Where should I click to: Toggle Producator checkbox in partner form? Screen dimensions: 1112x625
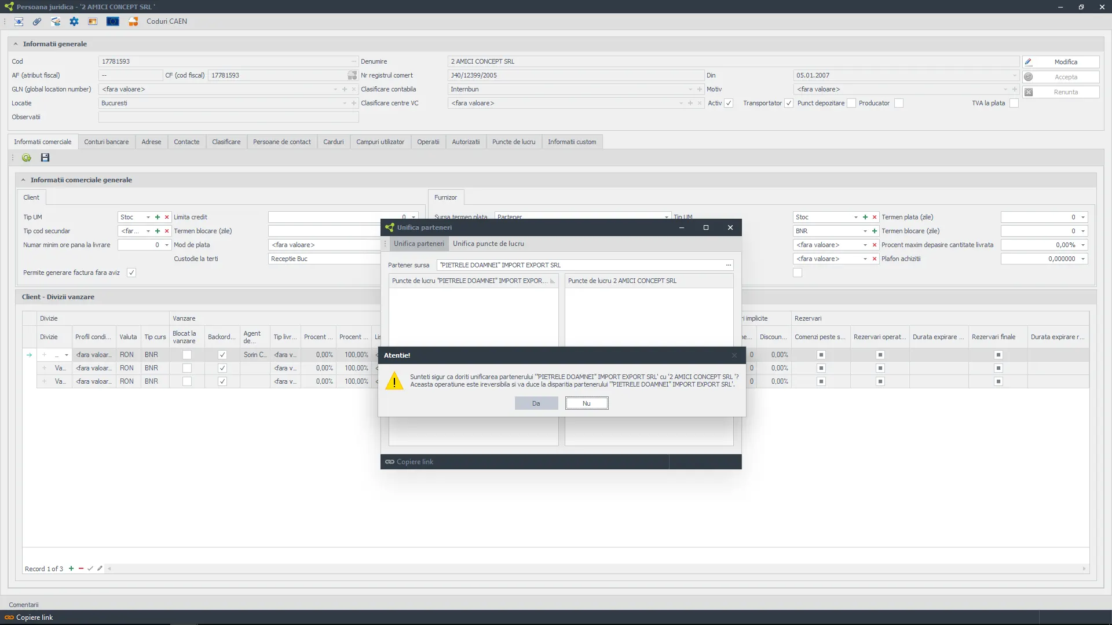[x=901, y=103]
